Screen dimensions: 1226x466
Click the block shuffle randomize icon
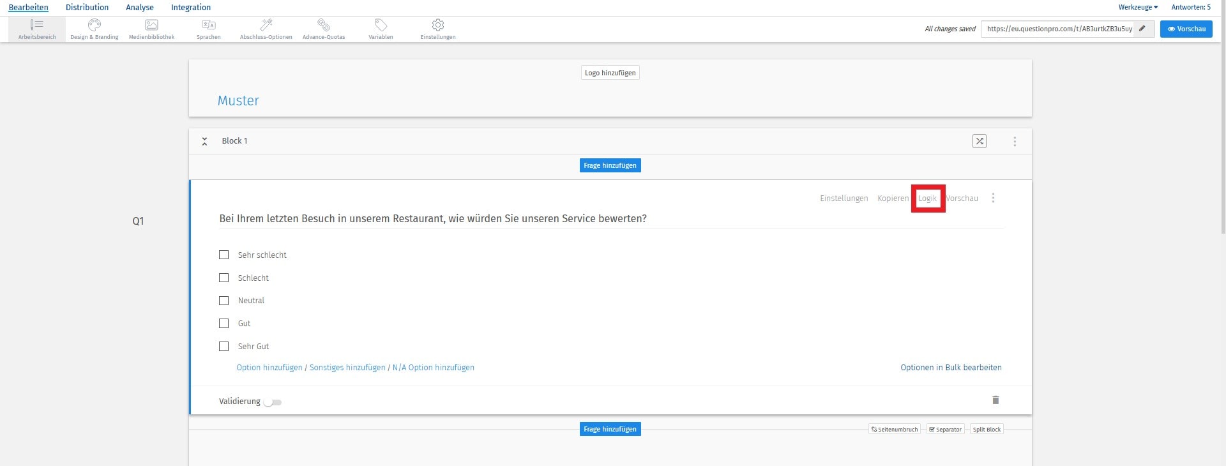980,141
